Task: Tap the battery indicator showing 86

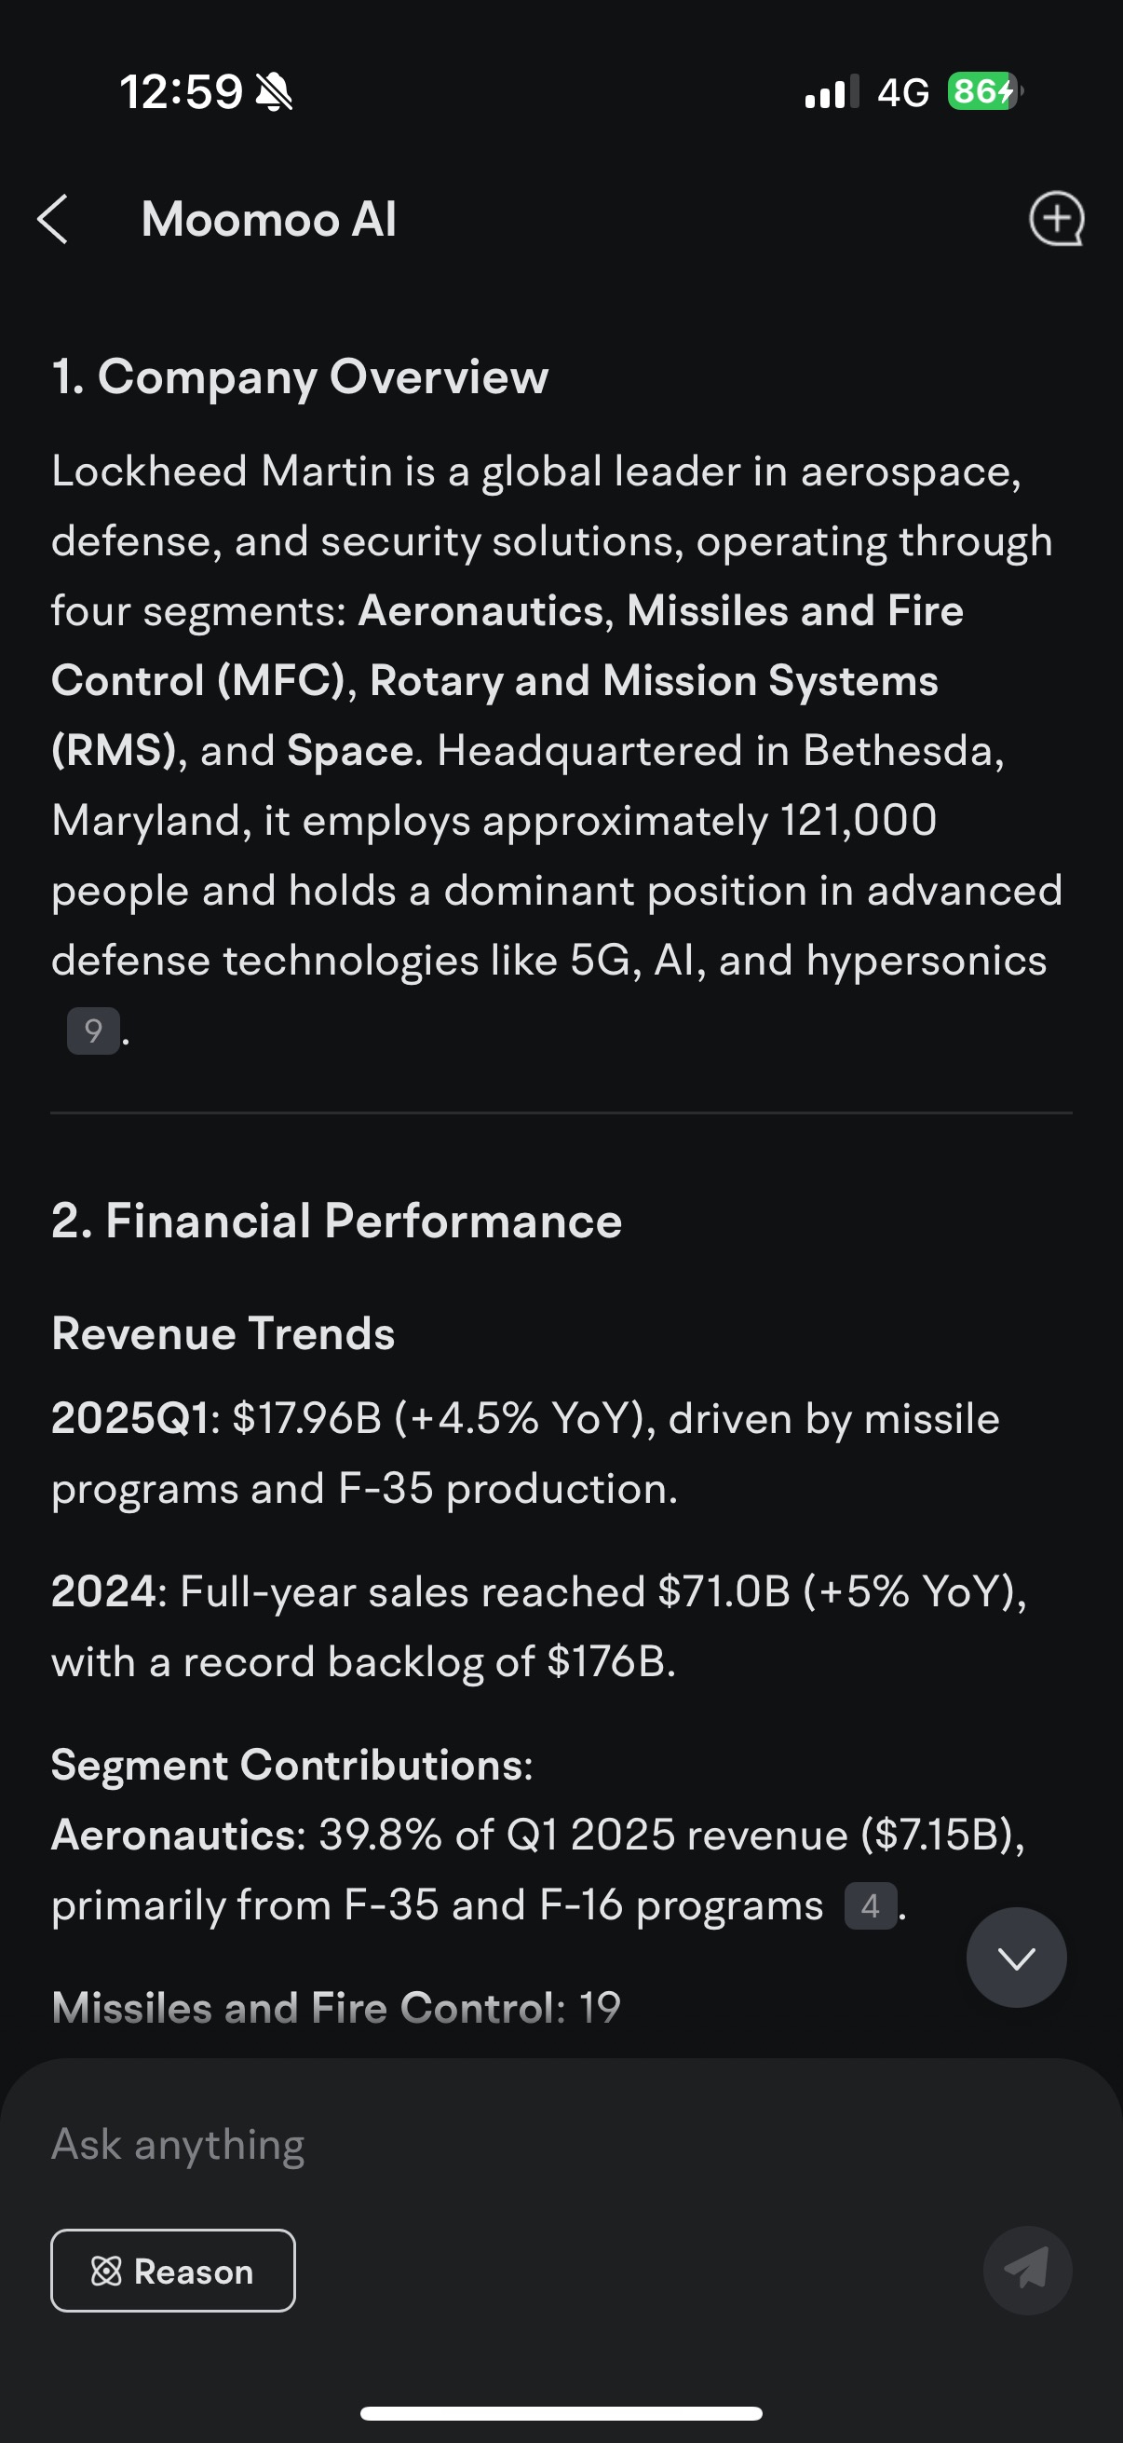Action: pos(984,91)
